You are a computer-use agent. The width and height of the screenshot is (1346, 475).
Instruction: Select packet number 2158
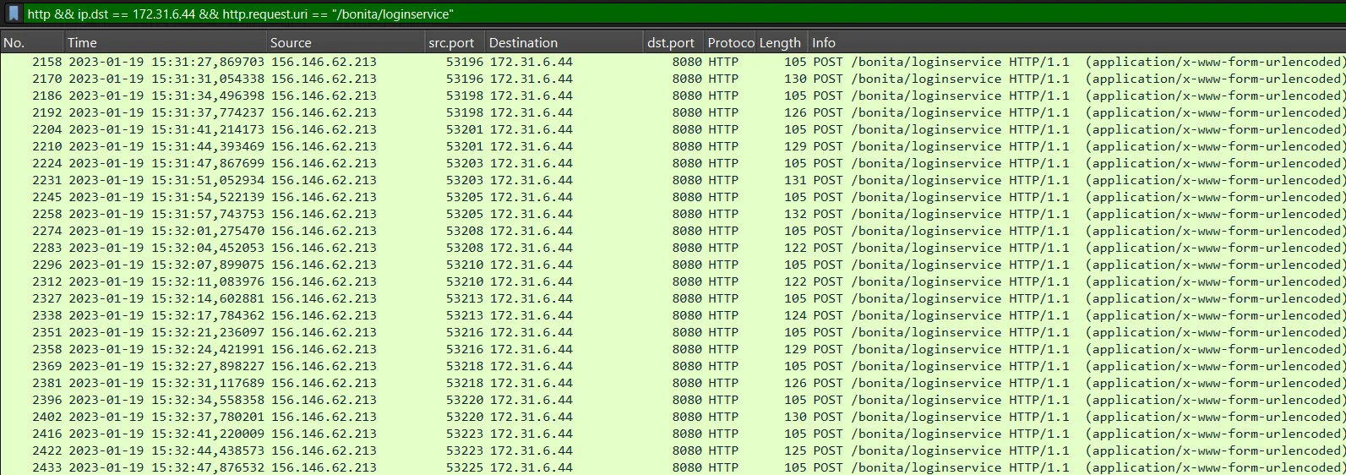pyautogui.click(x=673, y=62)
